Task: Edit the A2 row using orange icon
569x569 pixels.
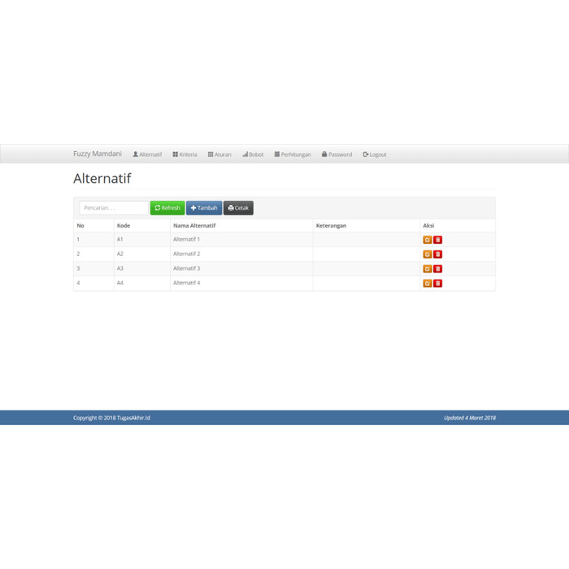Action: click(x=427, y=254)
